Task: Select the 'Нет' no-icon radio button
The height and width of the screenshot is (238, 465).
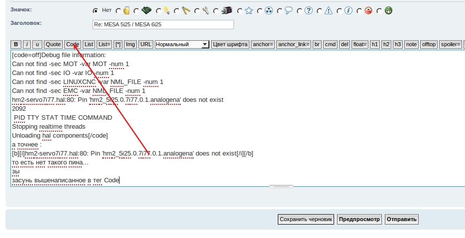Action: 96,11
